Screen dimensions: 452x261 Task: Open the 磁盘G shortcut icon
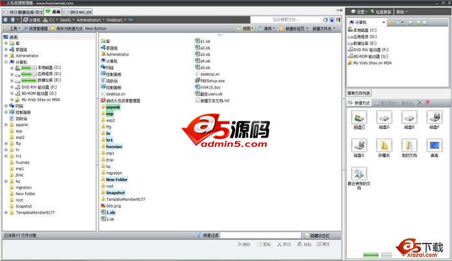point(359,145)
